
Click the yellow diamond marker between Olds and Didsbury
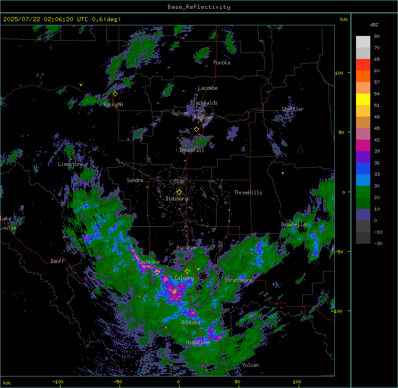coord(179,192)
